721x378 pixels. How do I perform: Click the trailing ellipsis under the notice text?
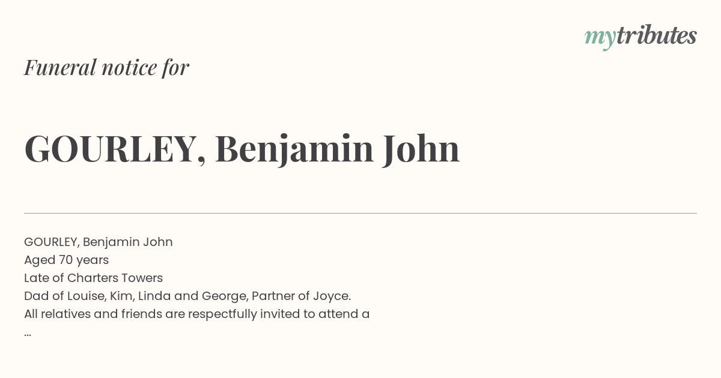pyautogui.click(x=28, y=334)
